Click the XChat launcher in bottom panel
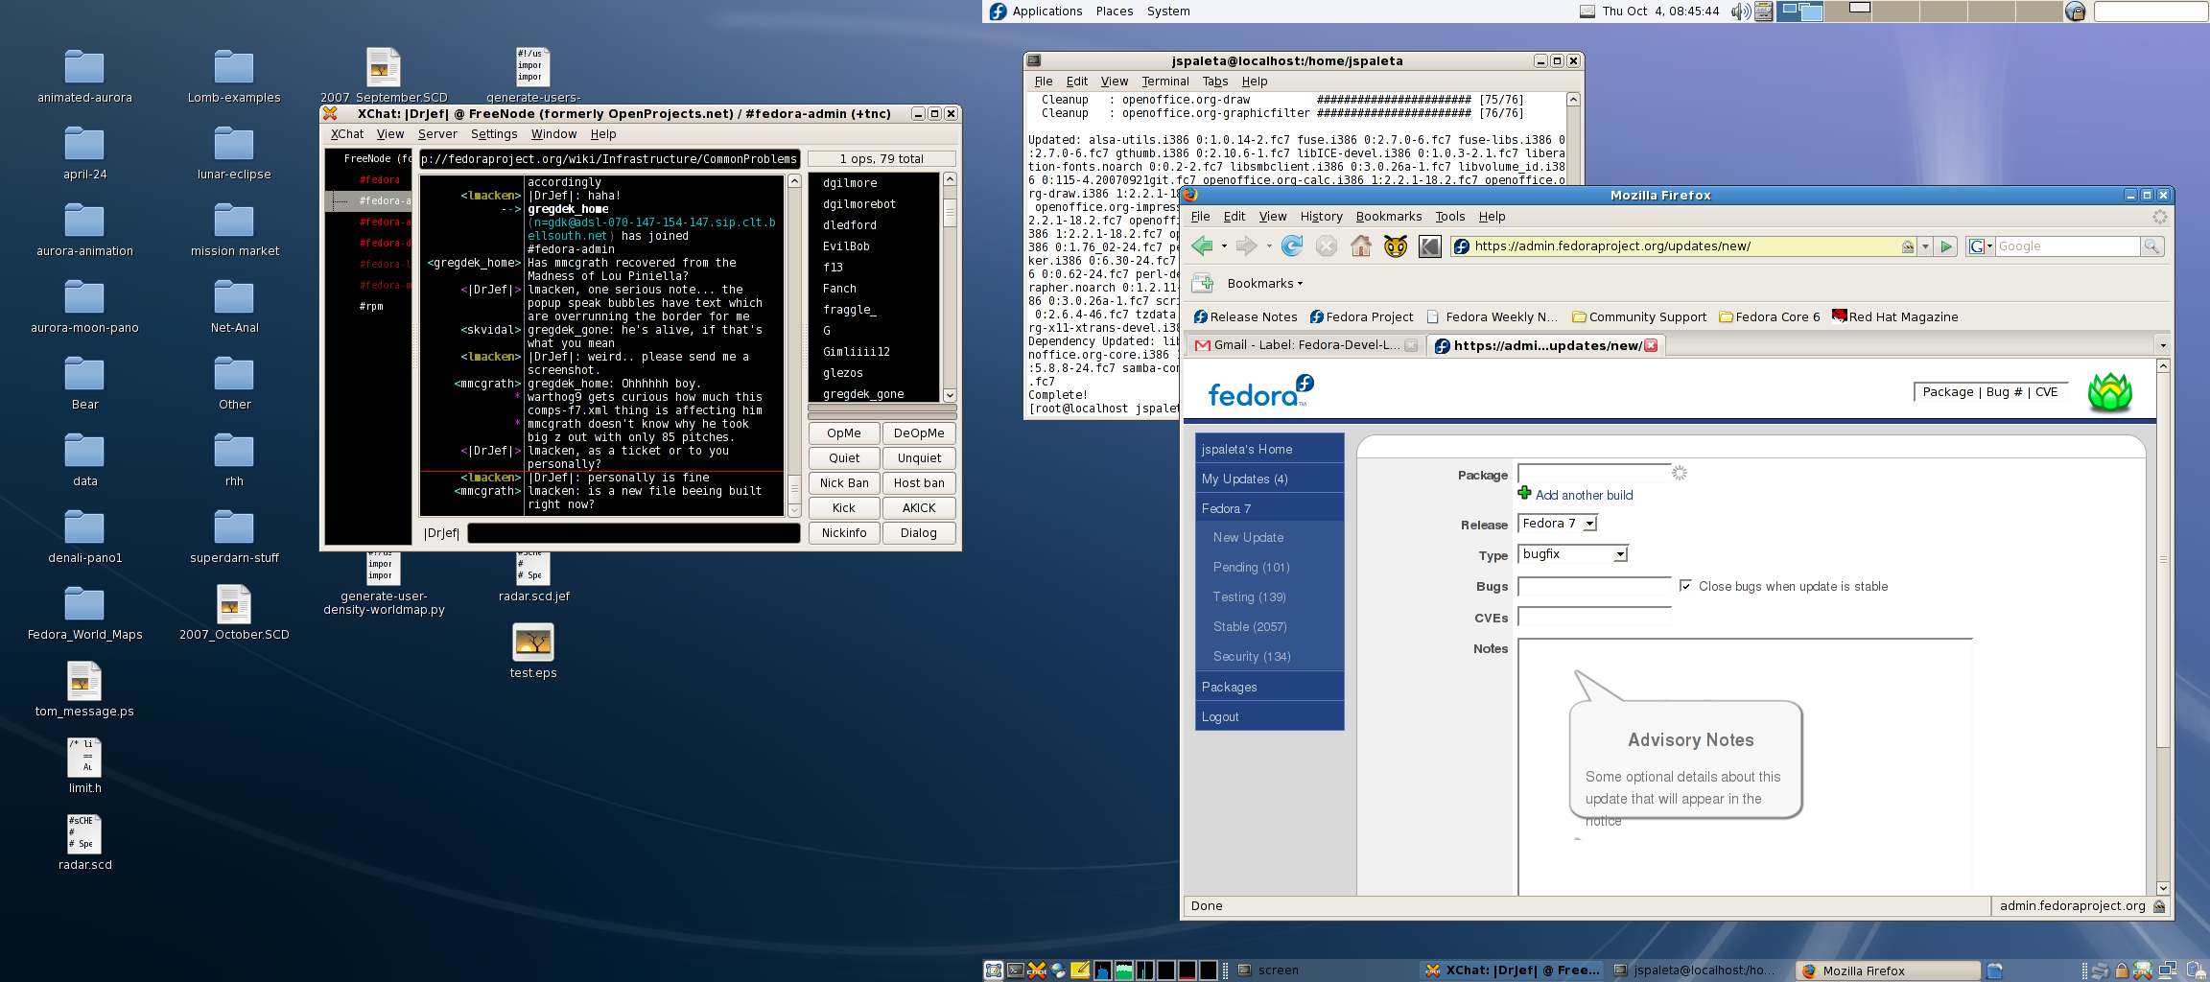Image resolution: width=2210 pixels, height=982 pixels. [x=1037, y=970]
